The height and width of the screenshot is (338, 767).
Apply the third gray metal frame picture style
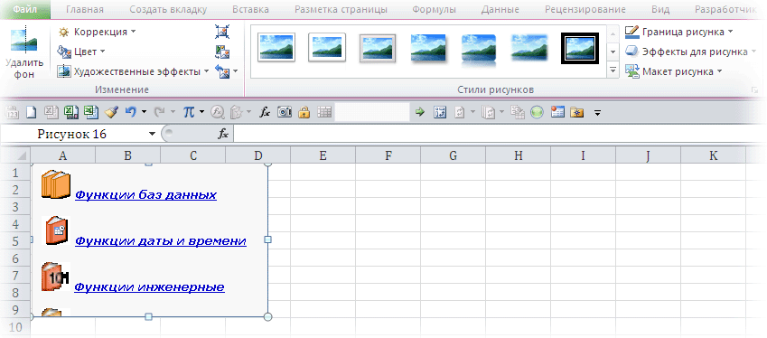coord(378,49)
